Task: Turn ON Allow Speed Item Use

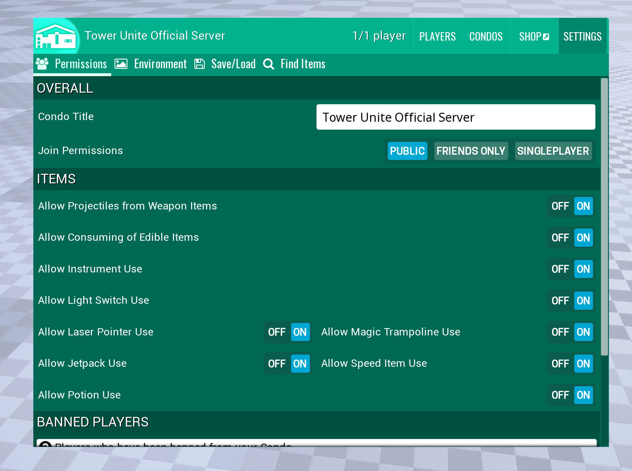Action: point(583,363)
